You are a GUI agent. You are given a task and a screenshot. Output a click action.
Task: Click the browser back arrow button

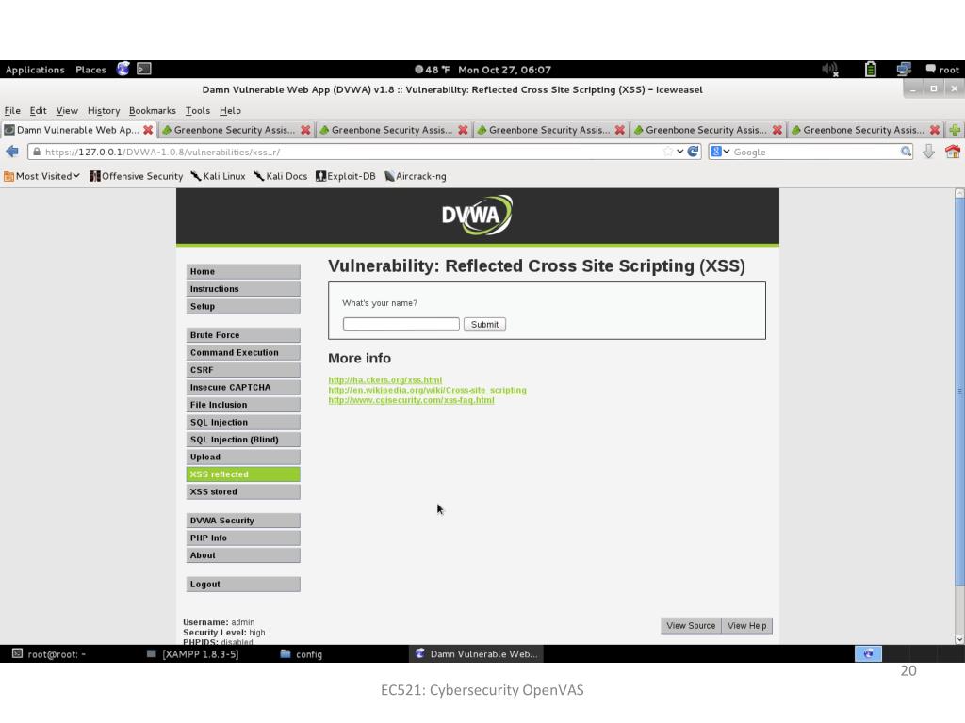(11, 152)
